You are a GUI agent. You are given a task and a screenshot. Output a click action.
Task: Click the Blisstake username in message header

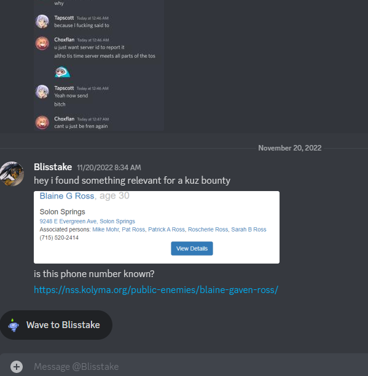(53, 167)
